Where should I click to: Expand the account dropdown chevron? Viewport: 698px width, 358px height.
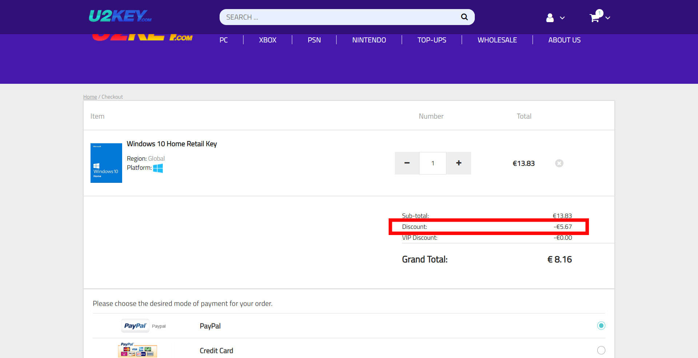(x=562, y=18)
